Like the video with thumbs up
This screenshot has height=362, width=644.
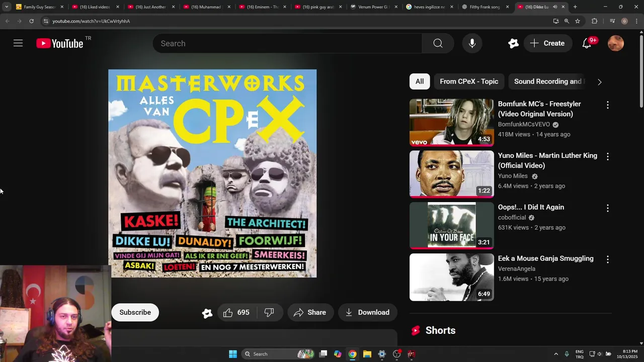click(237, 312)
